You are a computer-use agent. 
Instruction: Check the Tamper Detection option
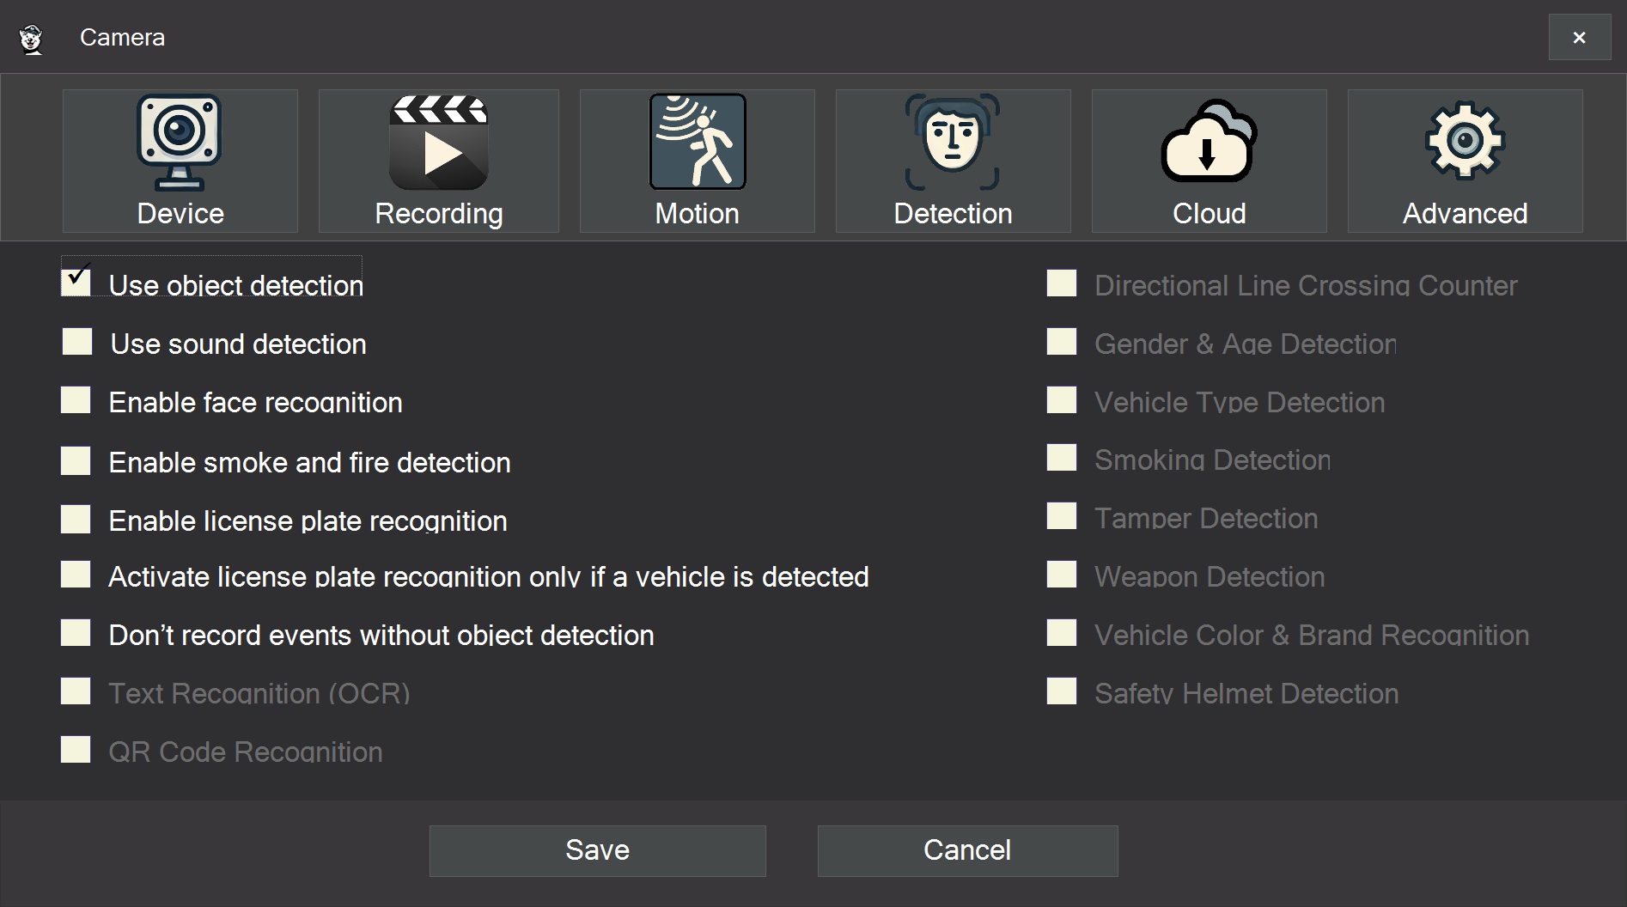coord(1062,516)
